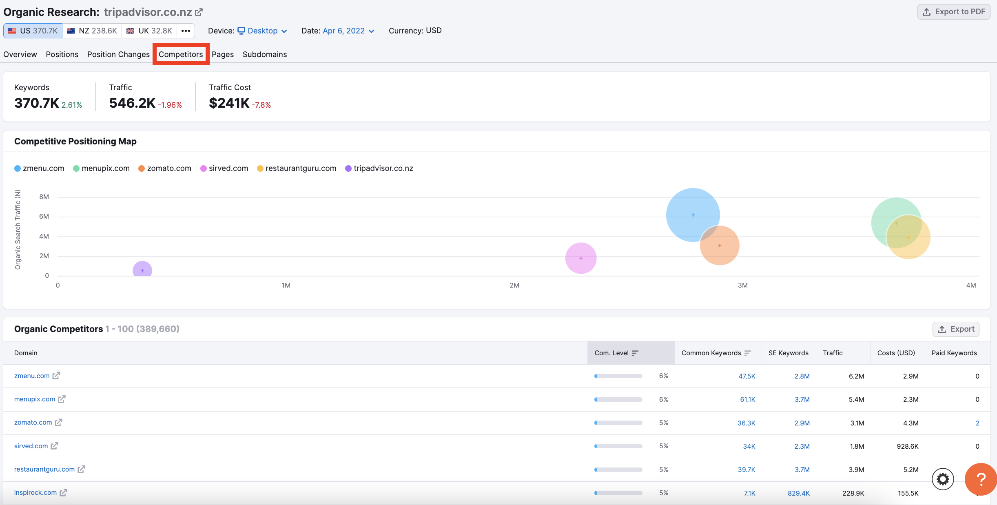Open the settings gear icon
Image resolution: width=997 pixels, height=505 pixels.
point(943,479)
